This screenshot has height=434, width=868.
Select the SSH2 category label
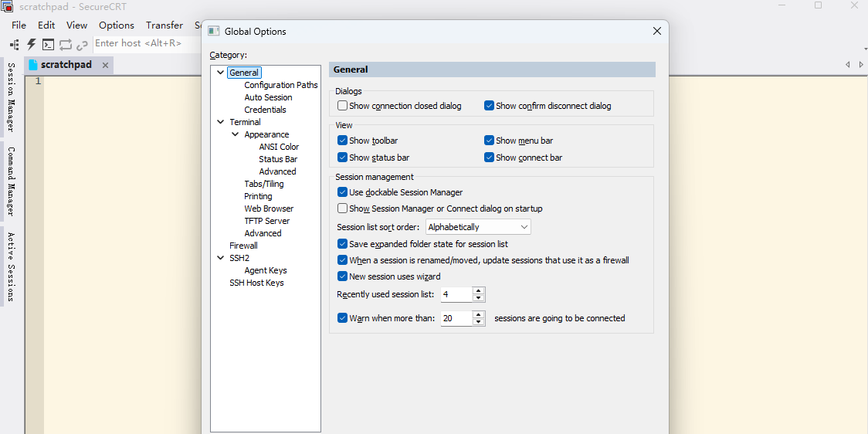(239, 258)
